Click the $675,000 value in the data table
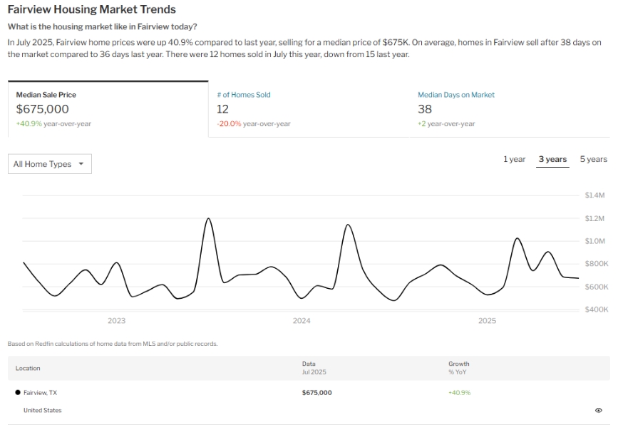 316,392
